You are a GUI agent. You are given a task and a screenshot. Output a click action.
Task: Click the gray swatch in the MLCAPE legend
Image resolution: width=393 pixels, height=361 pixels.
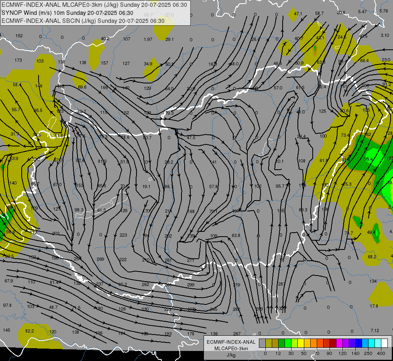click(x=263, y=343)
